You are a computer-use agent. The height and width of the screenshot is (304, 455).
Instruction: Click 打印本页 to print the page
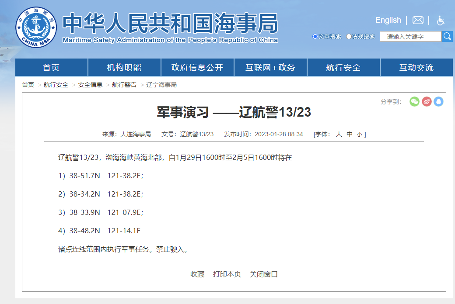(x=227, y=274)
